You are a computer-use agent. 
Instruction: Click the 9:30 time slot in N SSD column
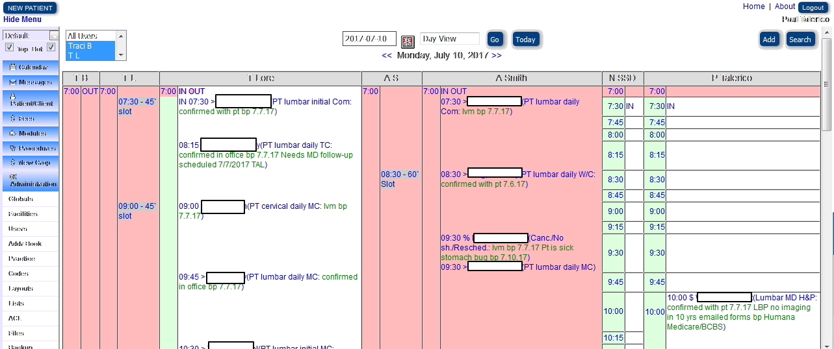(x=613, y=253)
